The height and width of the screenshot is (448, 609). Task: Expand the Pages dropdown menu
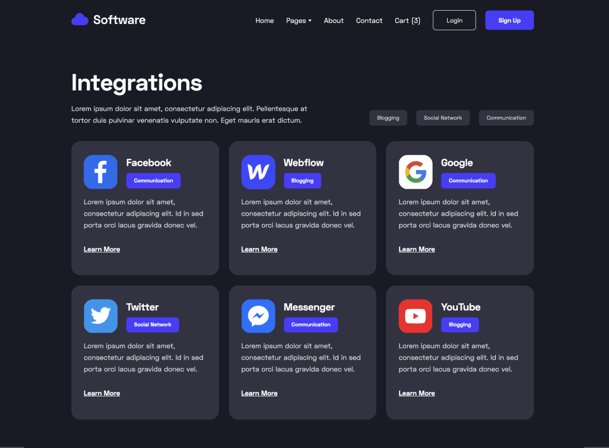298,20
